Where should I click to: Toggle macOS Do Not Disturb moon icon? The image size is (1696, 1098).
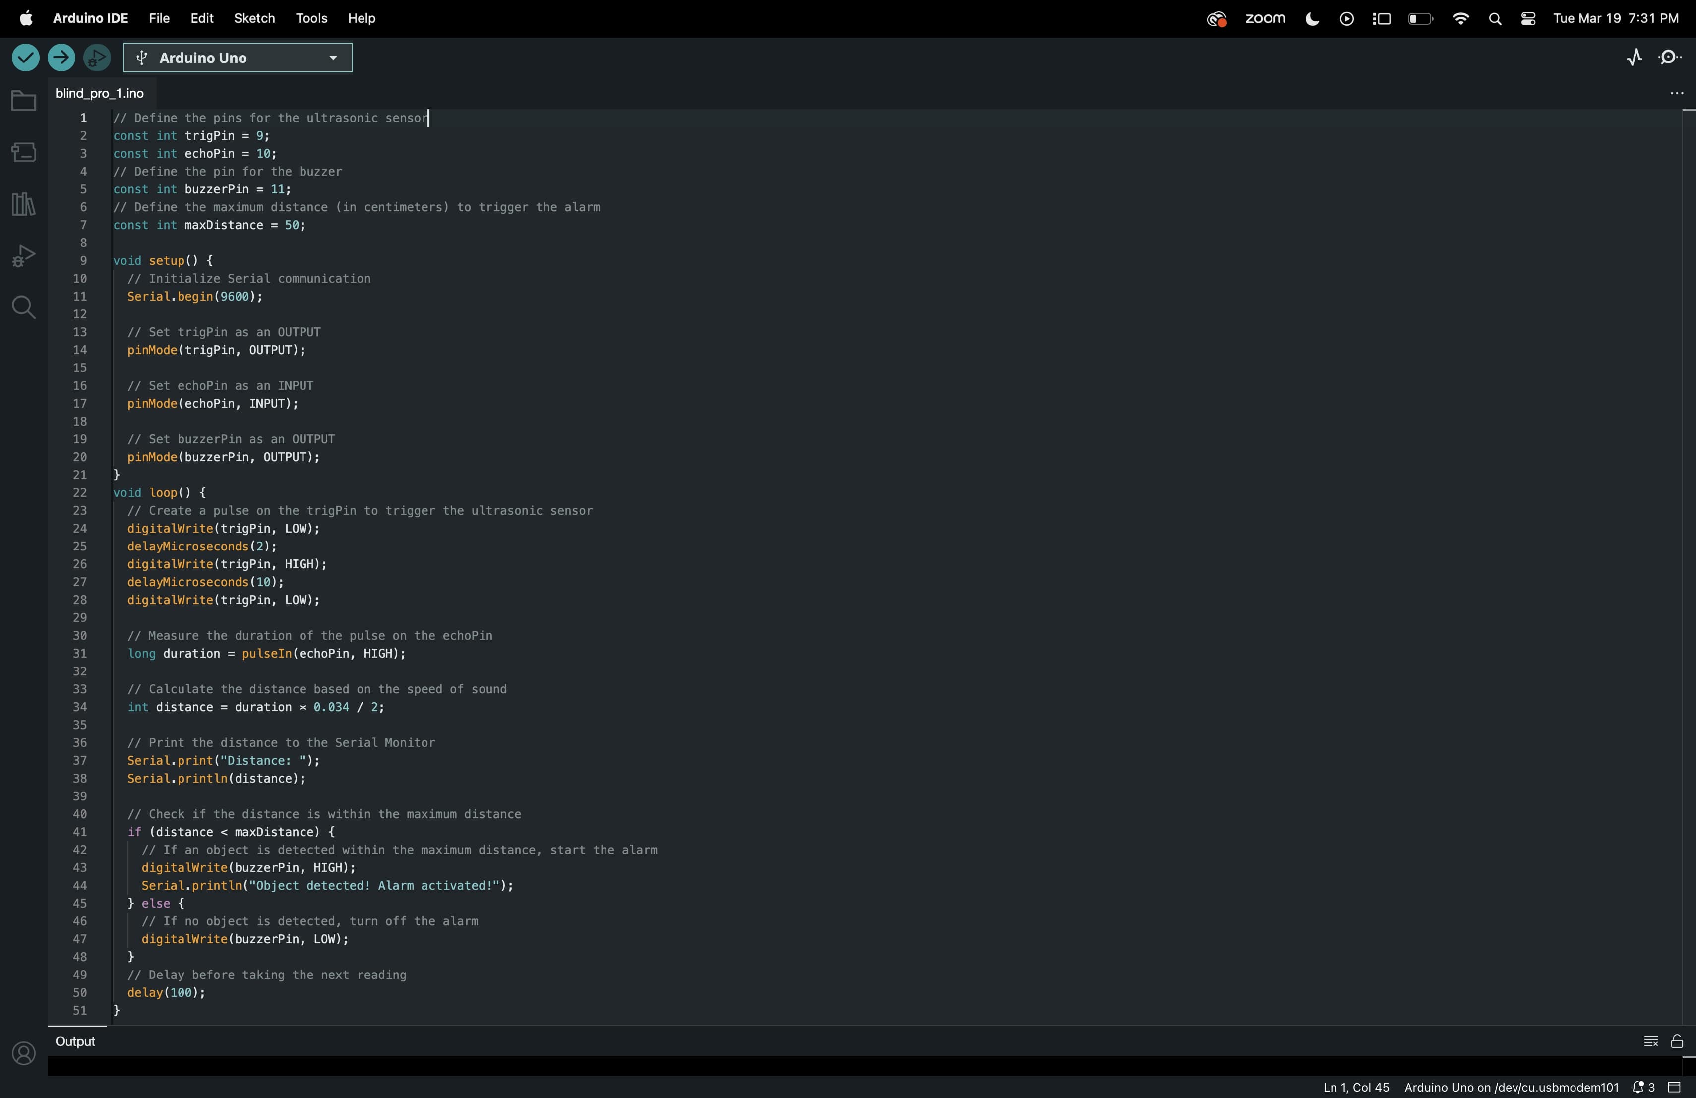tap(1312, 19)
